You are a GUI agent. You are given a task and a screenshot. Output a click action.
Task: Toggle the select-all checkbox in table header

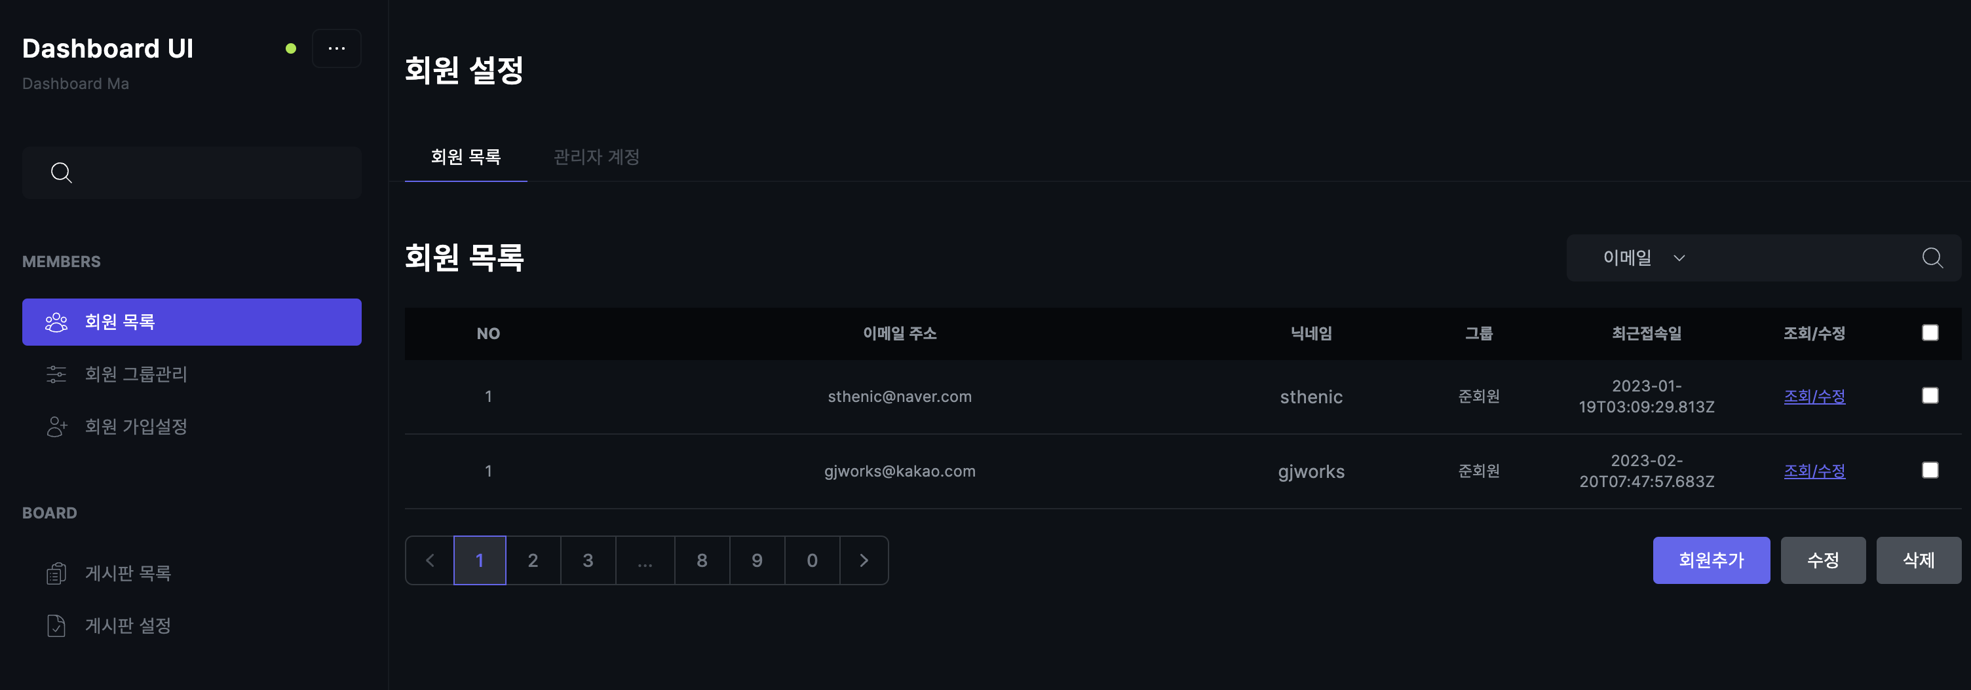point(1930,333)
